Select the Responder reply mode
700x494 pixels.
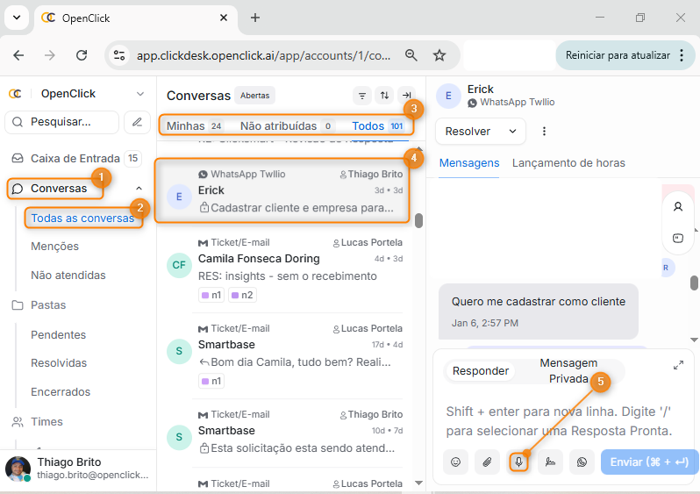(480, 371)
